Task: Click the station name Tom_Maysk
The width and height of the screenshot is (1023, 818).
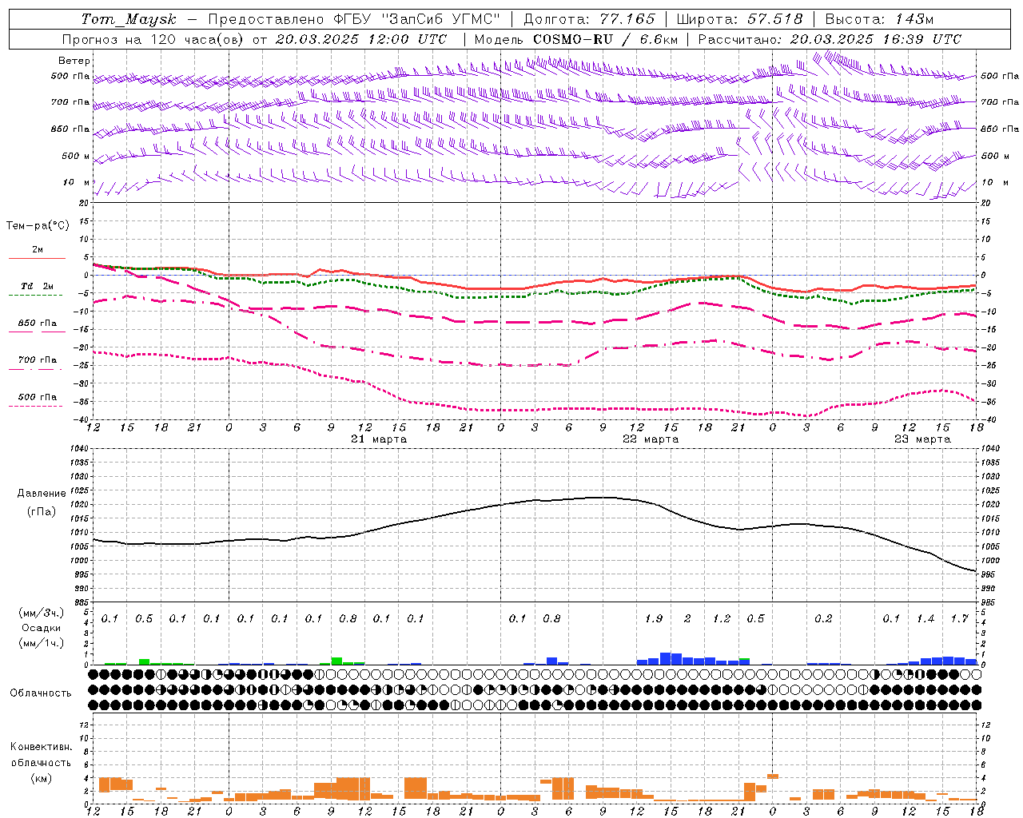Action: coord(129,19)
